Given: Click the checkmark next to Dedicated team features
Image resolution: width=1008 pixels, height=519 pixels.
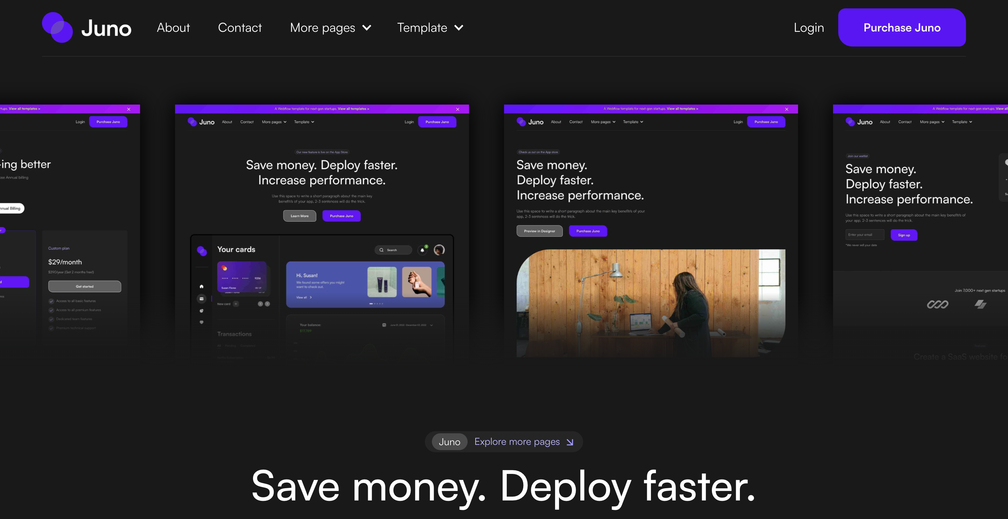Looking at the screenshot, I should (x=51, y=319).
